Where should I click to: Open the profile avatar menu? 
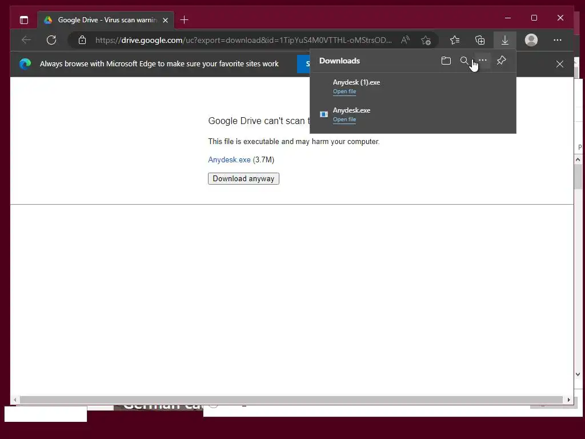(x=531, y=40)
